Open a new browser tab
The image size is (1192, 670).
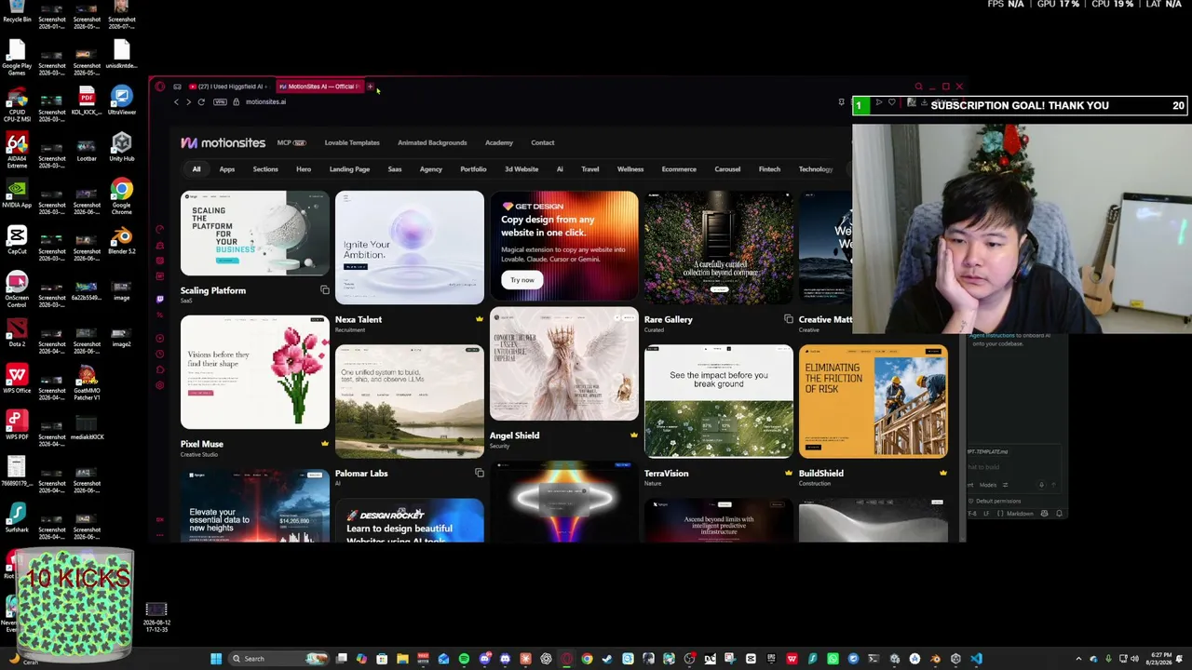pos(370,87)
